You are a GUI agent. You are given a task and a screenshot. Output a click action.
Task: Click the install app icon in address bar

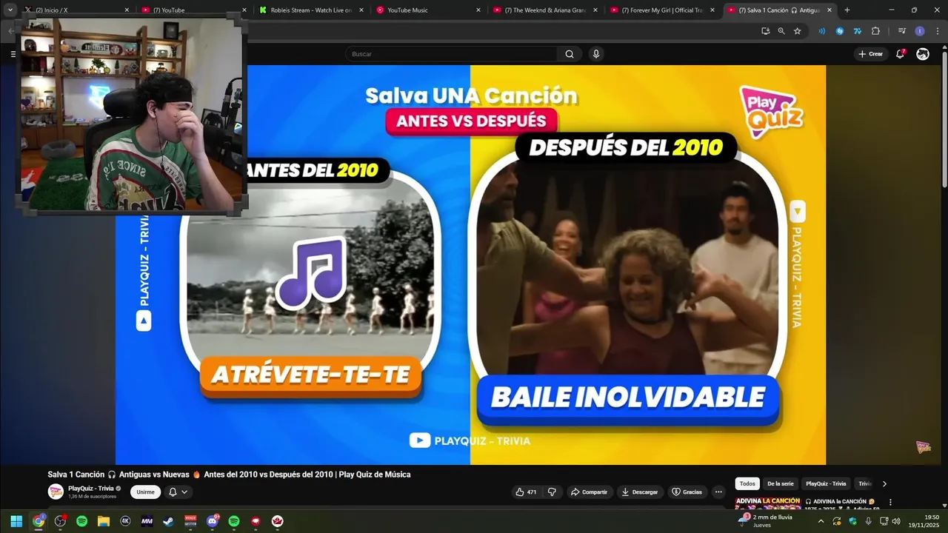tap(765, 31)
